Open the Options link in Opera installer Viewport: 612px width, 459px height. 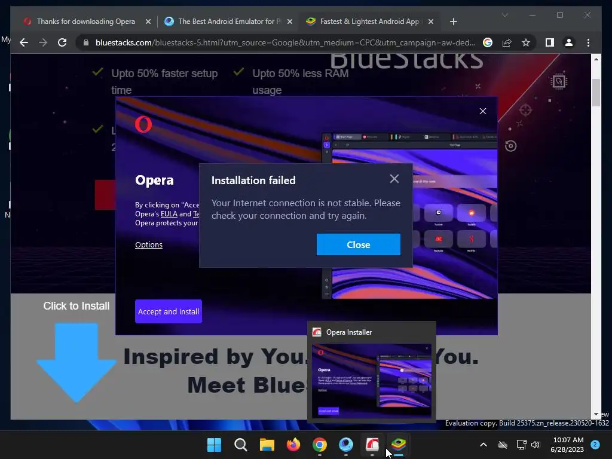click(149, 244)
